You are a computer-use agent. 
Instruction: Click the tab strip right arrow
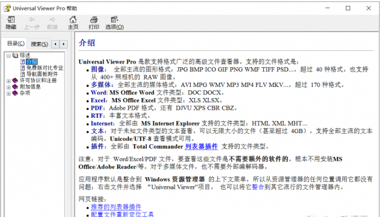click(x=64, y=44)
